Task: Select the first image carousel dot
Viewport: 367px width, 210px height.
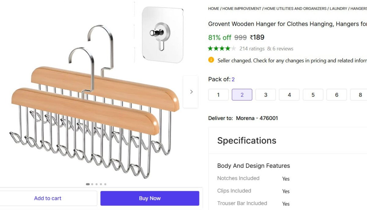Action: click(88, 184)
